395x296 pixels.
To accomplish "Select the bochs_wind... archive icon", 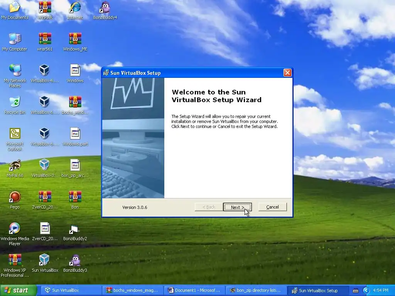I will (75, 105).
